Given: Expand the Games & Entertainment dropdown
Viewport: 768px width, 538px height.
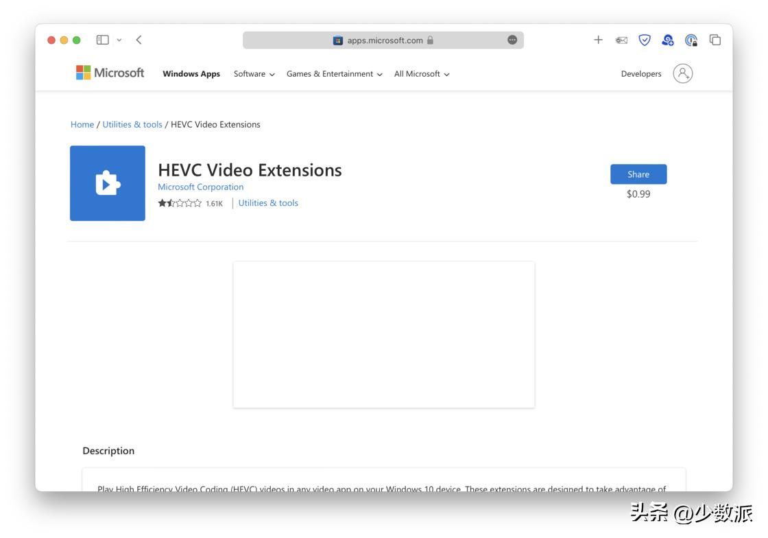Looking at the screenshot, I should point(334,73).
